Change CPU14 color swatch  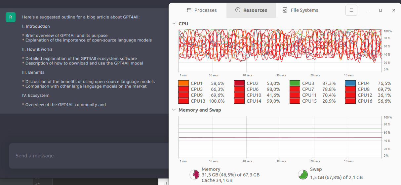coord(239,101)
